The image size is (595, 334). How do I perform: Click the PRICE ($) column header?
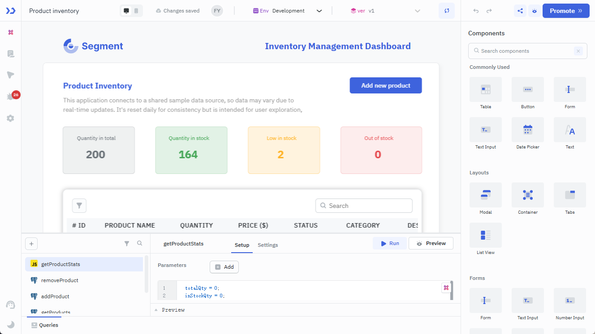(254, 225)
